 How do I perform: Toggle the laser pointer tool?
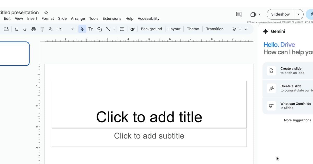pos(234,29)
